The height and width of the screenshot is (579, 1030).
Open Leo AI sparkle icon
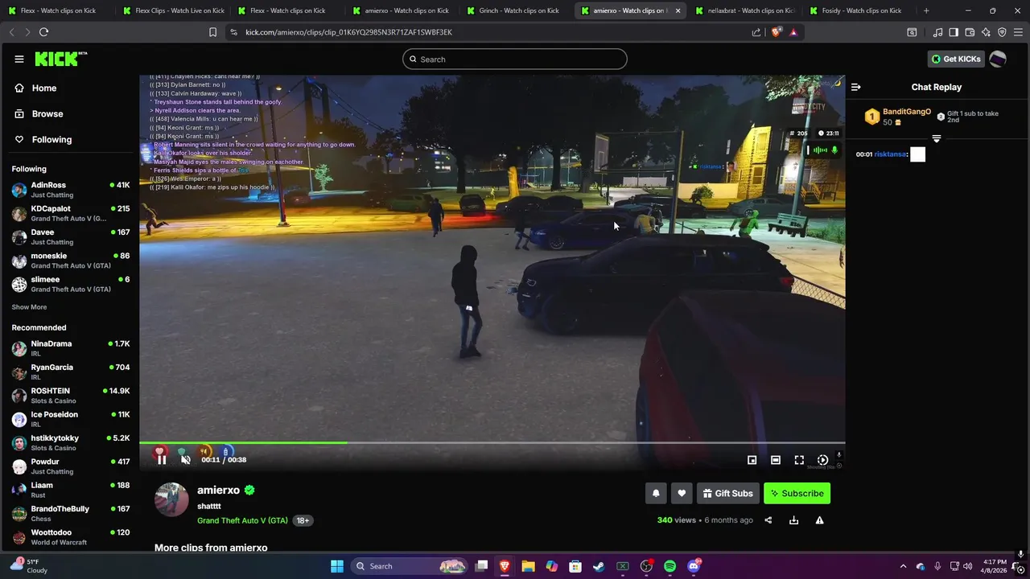coord(986,32)
